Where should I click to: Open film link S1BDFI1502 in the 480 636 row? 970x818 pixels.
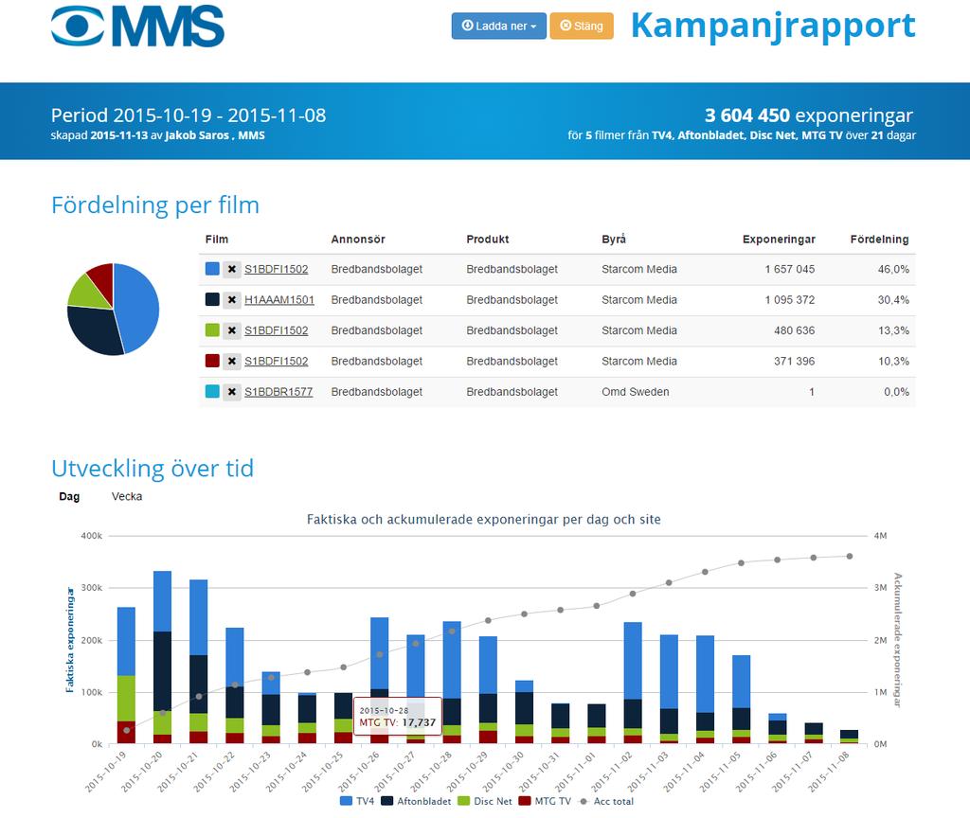click(276, 330)
